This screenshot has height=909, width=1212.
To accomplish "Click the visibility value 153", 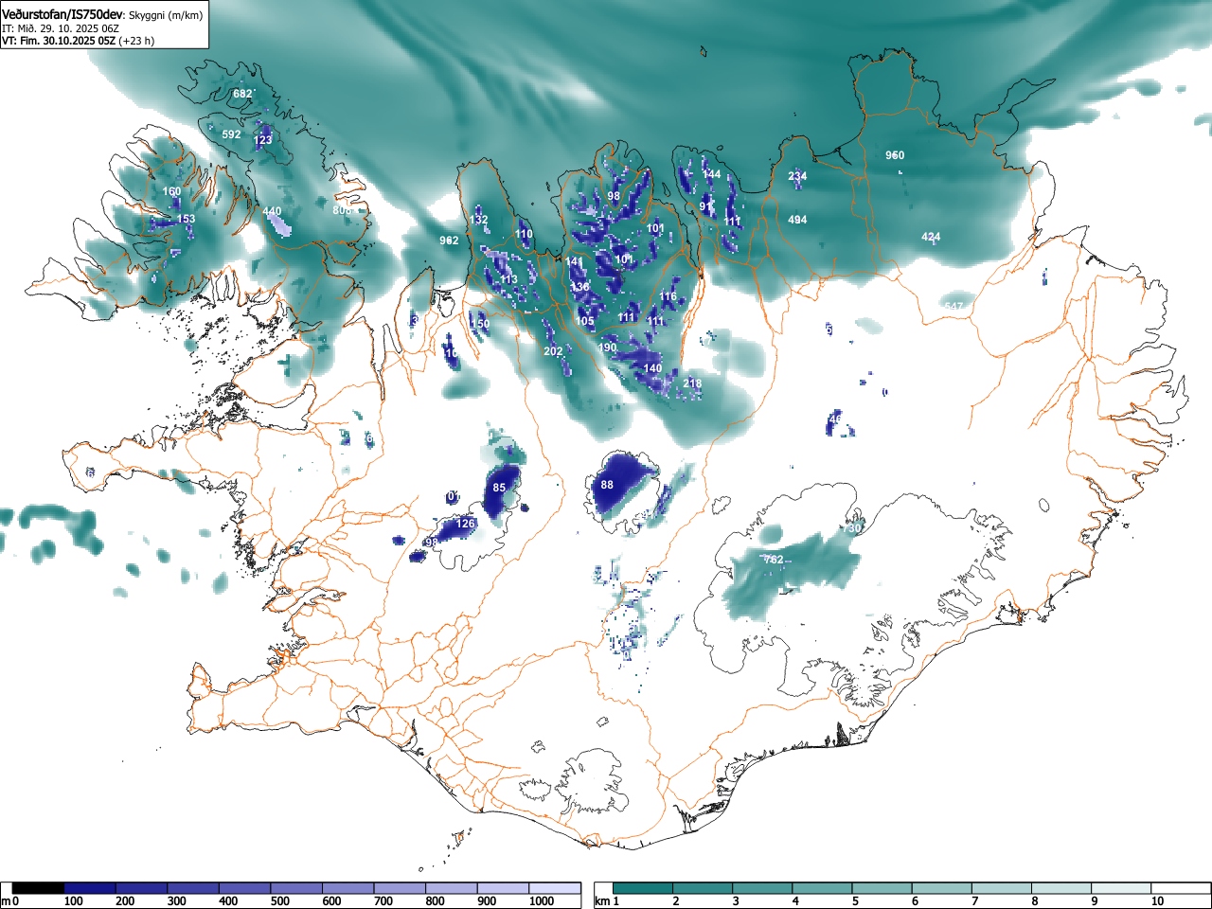I will pyautogui.click(x=186, y=219).
